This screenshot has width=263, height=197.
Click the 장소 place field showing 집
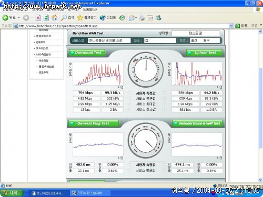point(160,40)
